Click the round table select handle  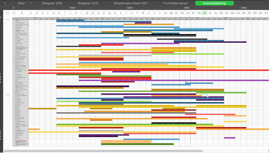tap(8, 13)
